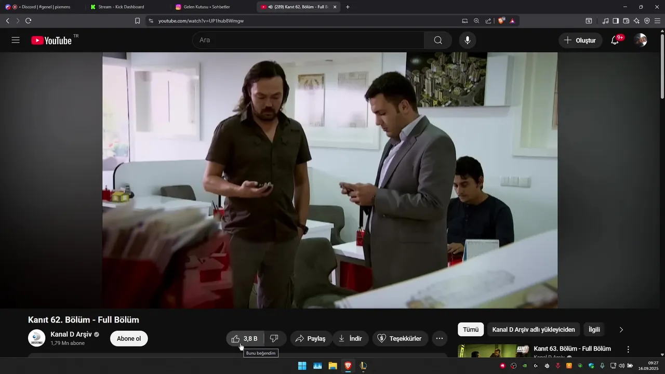Viewport: 665px width, 374px height.
Task: Open the Kanal D Arşiv channel name
Action: click(71, 334)
